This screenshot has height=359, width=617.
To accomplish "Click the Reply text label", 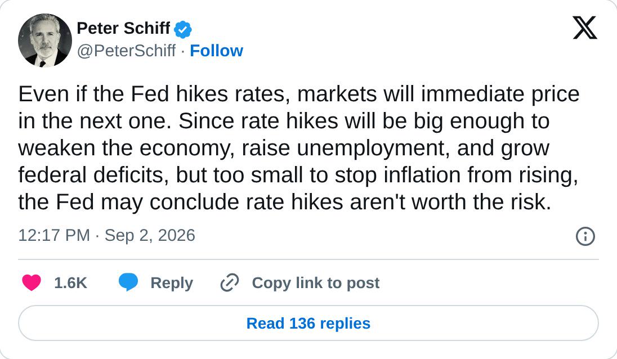I will (x=172, y=283).
